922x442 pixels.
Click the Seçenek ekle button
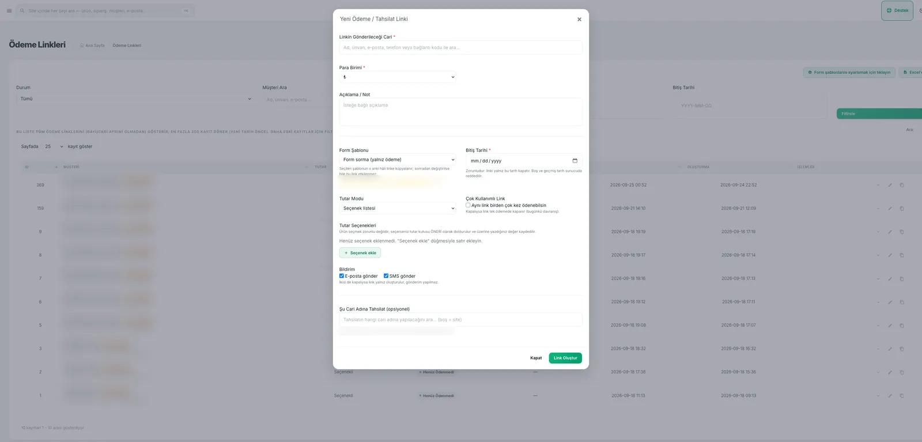click(360, 253)
